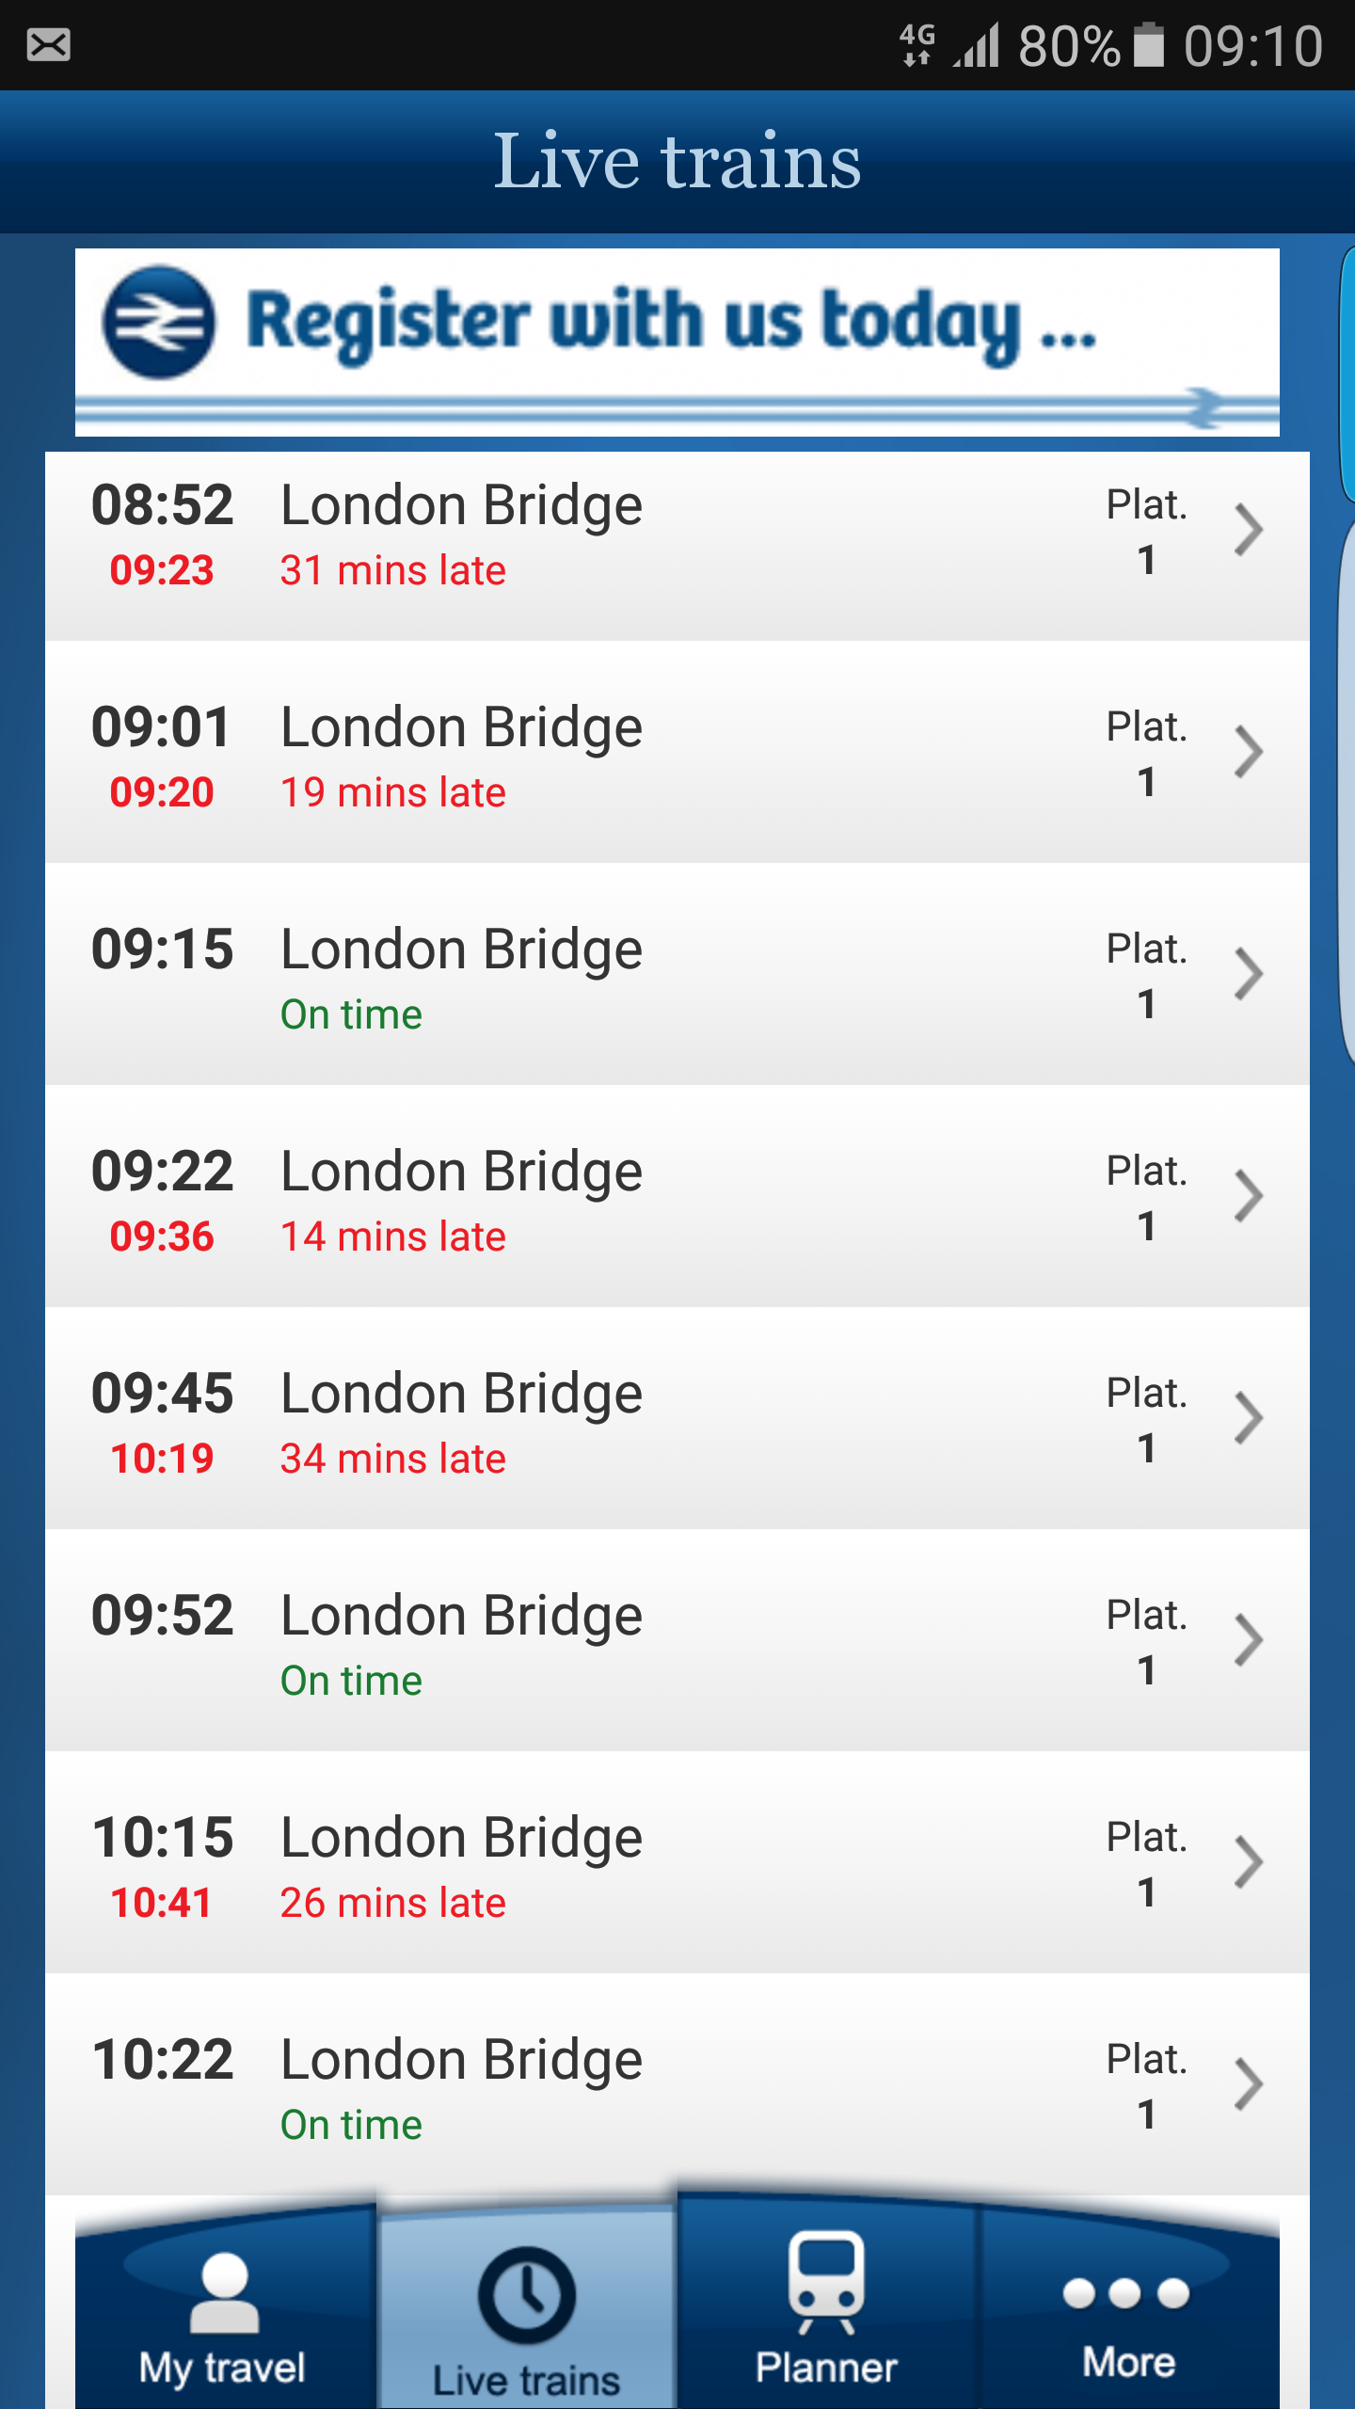Image resolution: width=1355 pixels, height=2409 pixels.
Task: Tap the National Rail double-arrow logo
Action: [x=159, y=322]
